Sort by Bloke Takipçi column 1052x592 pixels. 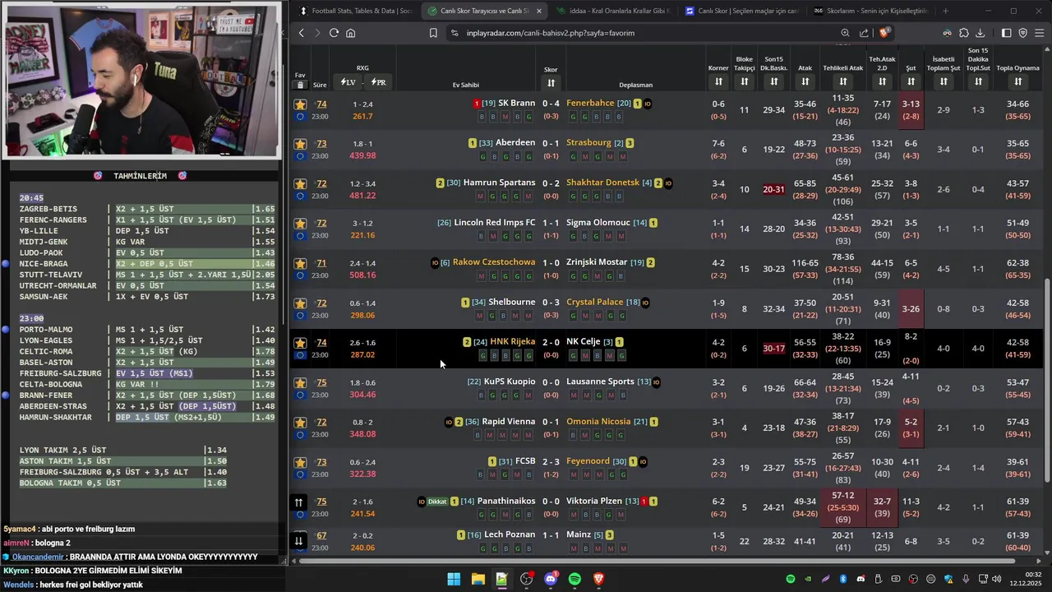click(744, 81)
